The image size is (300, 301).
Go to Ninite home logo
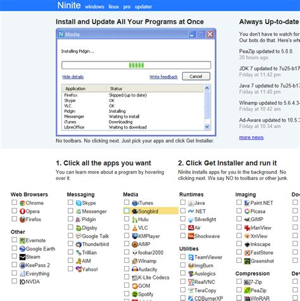point(69,5)
